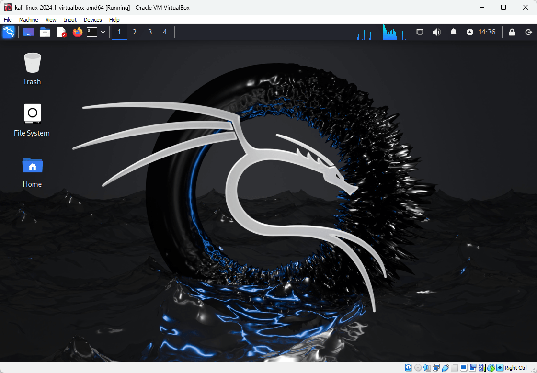Click the session logout button in the panel
Screen dimensions: 537x373
pos(528,32)
